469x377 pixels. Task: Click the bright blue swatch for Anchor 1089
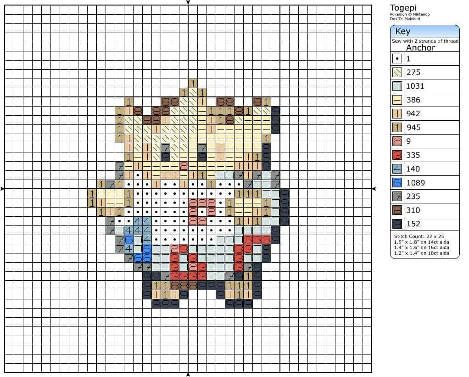(397, 182)
